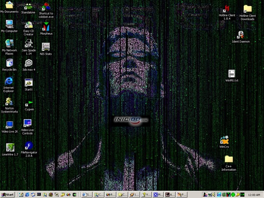Click the magnifier search Quick Launch icon
This screenshot has height=198, width=264.
click(45, 195)
